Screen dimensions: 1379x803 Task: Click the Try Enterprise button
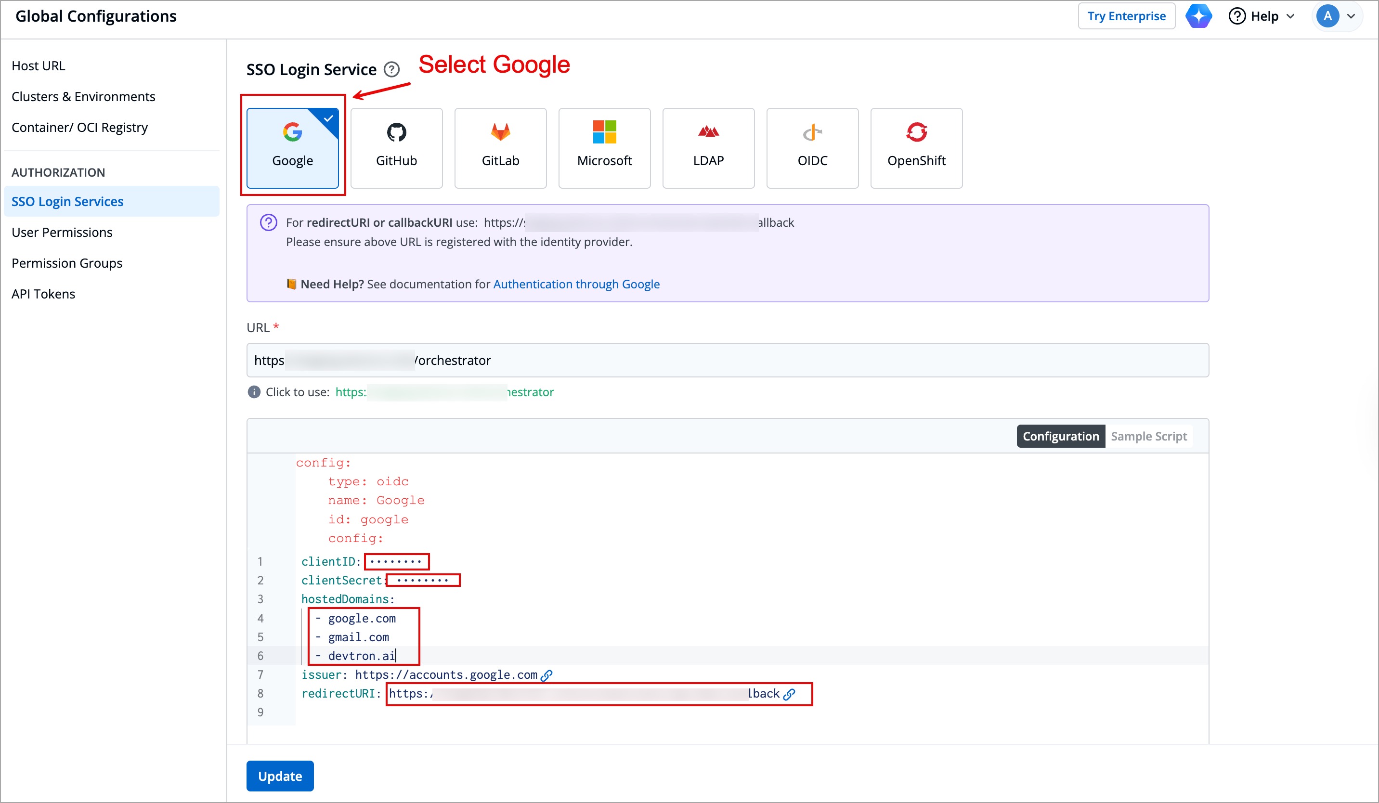[1126, 16]
